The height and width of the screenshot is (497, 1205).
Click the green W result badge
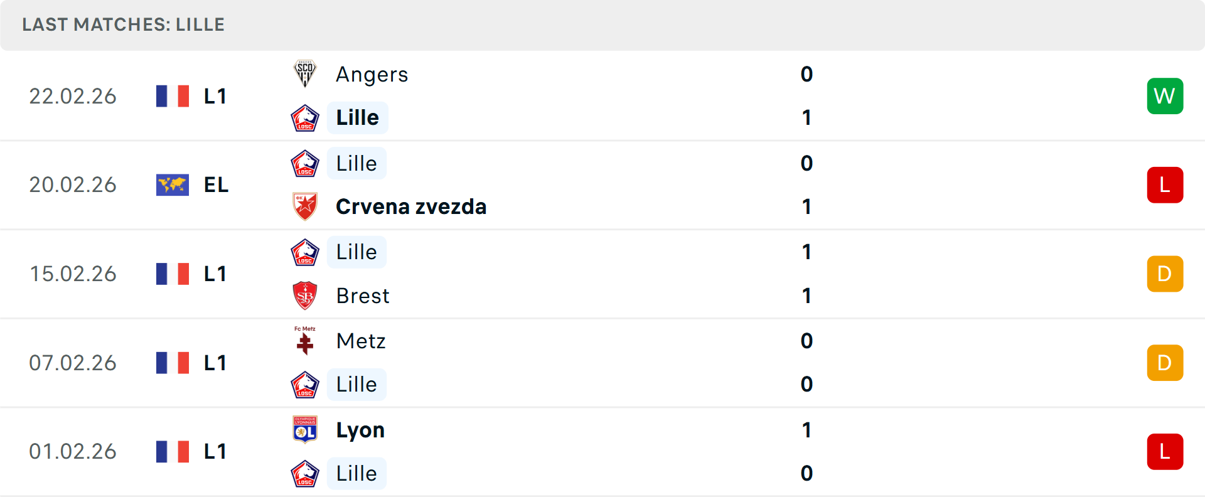1165,96
